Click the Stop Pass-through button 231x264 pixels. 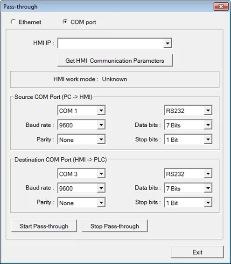115,226
